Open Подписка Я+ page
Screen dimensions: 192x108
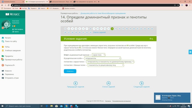pos(10,65)
